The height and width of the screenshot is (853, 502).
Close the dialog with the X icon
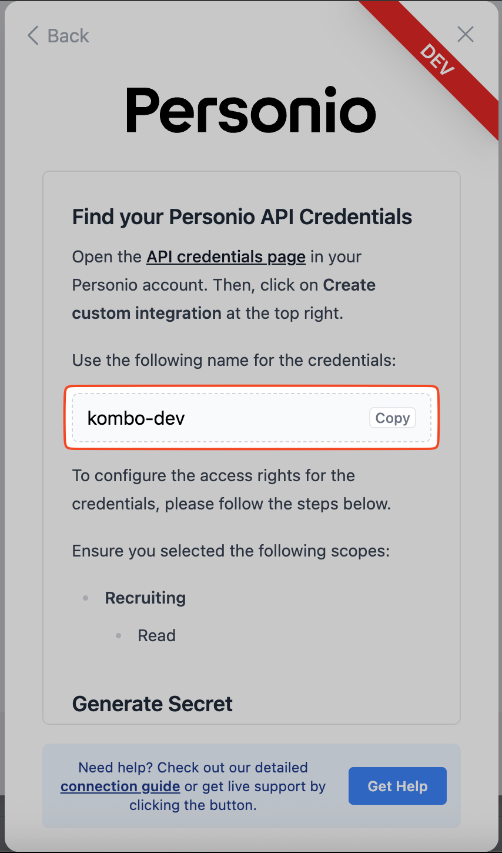465,35
